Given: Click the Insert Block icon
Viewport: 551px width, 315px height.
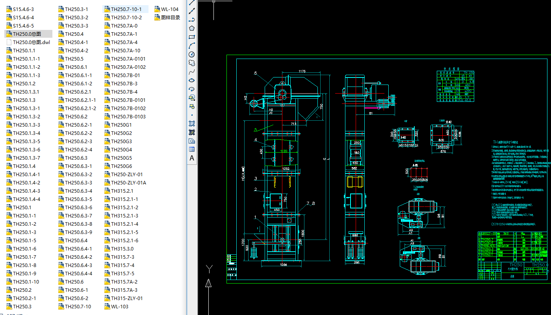Looking at the screenshot, I should click(x=192, y=98).
